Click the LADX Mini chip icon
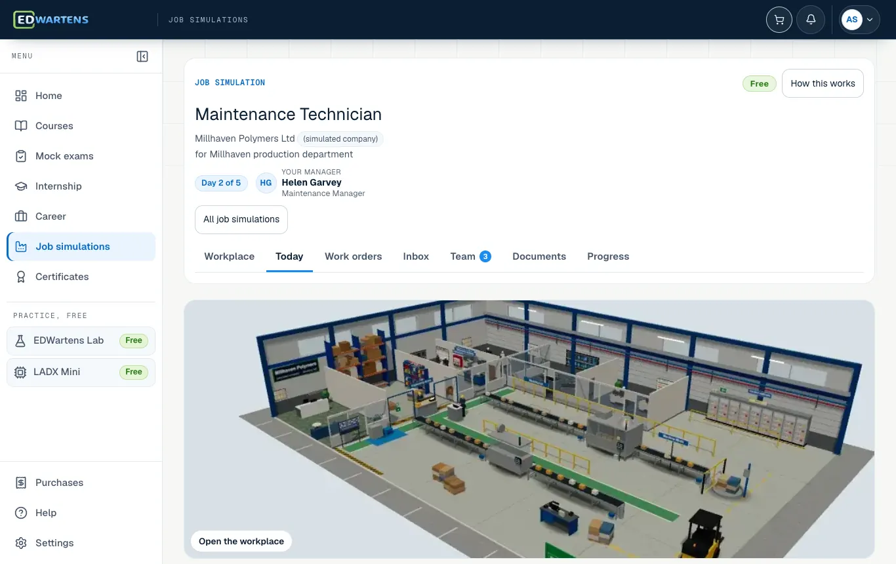 (20, 372)
